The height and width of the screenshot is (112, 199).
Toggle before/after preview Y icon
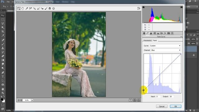[131, 100]
